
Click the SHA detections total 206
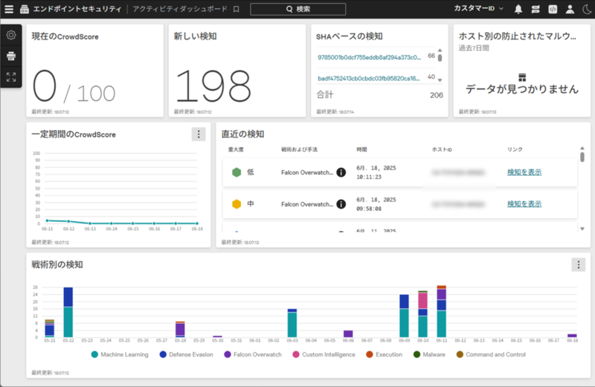[x=437, y=95]
